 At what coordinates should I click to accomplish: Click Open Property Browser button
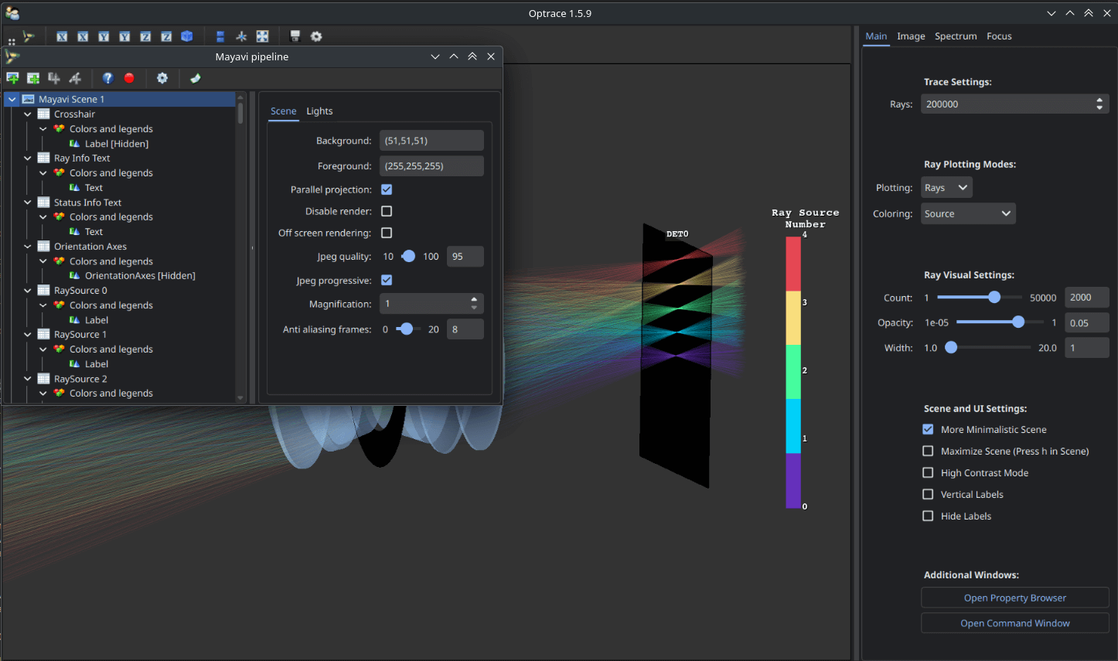point(1014,598)
